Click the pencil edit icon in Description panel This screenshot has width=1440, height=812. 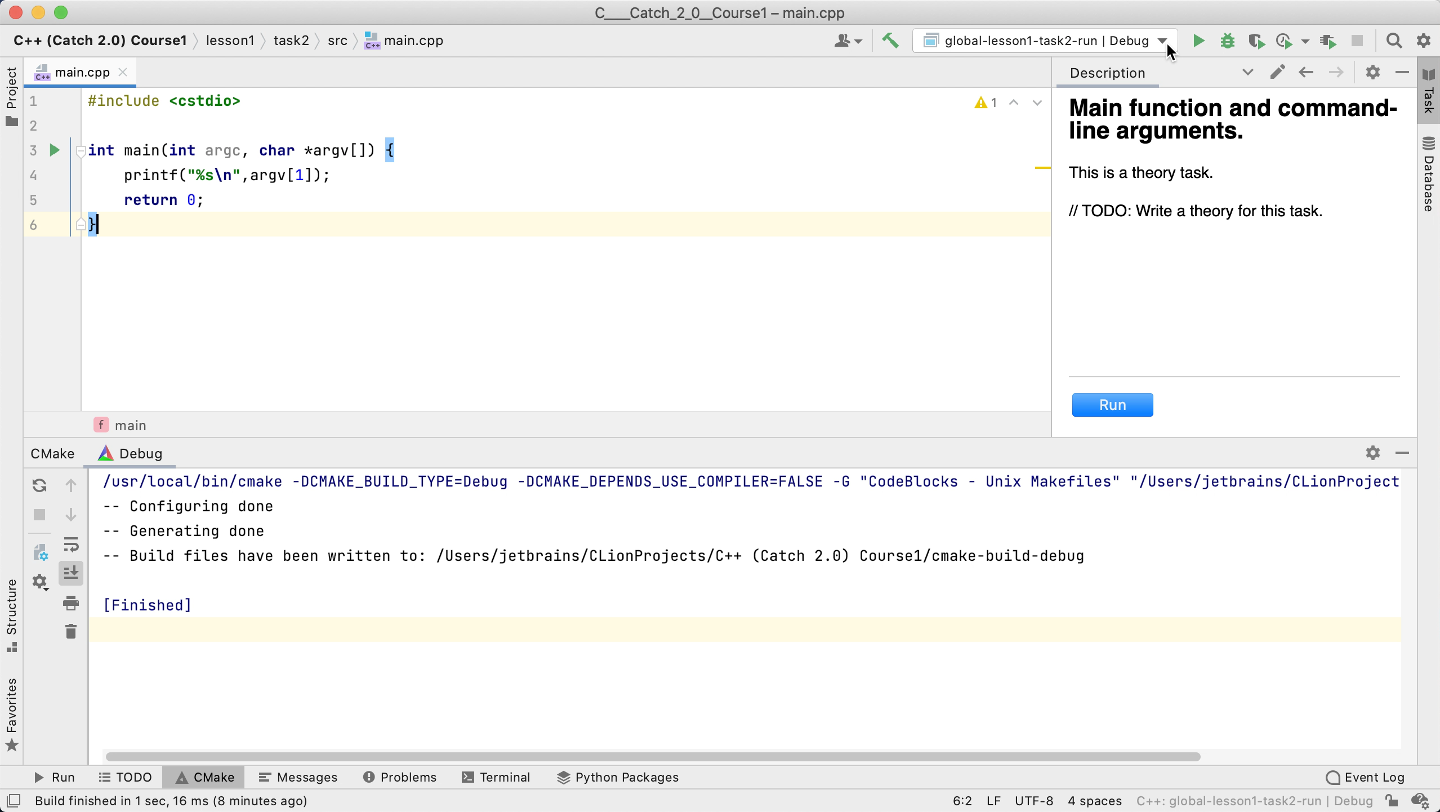pos(1277,72)
